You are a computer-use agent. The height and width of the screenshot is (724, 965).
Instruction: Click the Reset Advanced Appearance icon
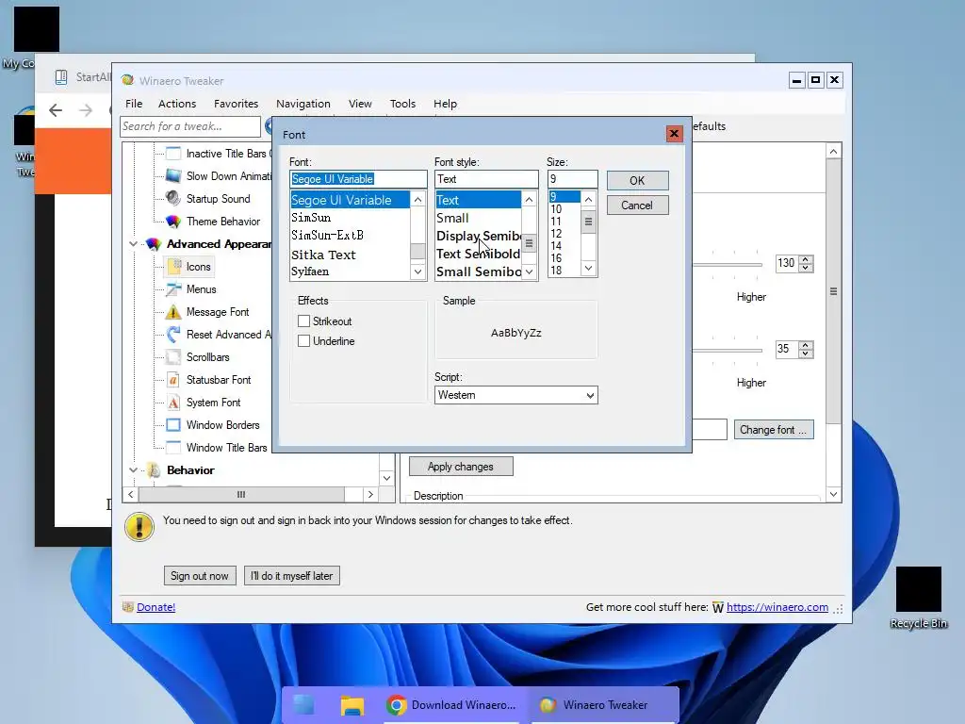(x=173, y=335)
